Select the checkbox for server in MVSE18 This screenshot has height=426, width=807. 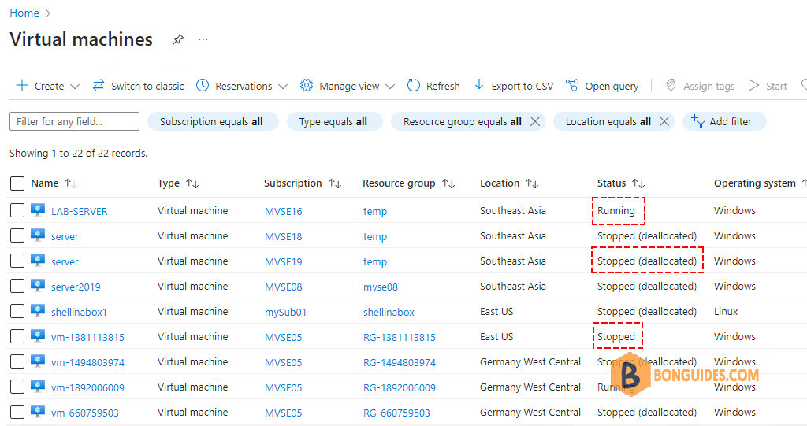(17, 235)
